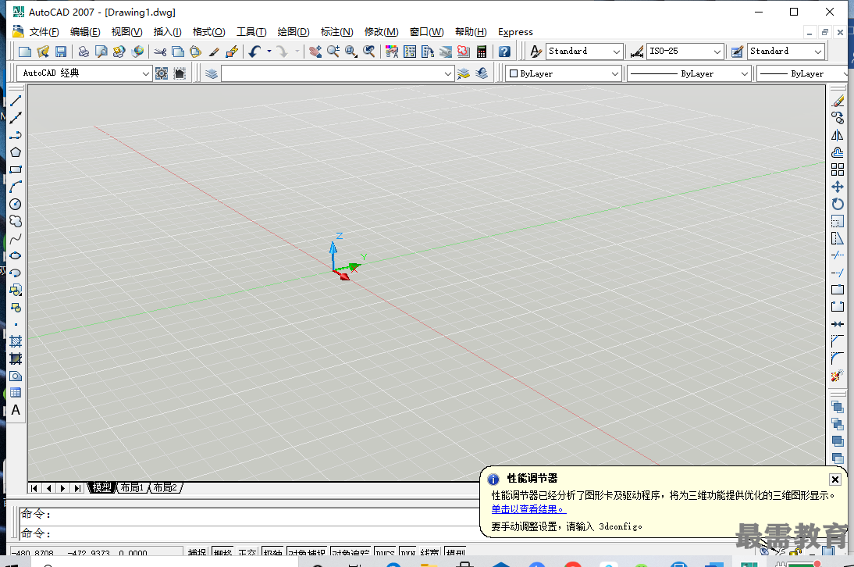Open the ByLayer color control dropdown
This screenshot has height=567, width=854.
point(564,73)
